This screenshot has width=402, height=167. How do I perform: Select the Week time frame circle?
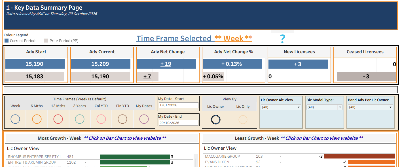pos(15,119)
